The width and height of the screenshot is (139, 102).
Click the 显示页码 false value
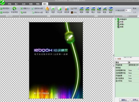point(133,81)
